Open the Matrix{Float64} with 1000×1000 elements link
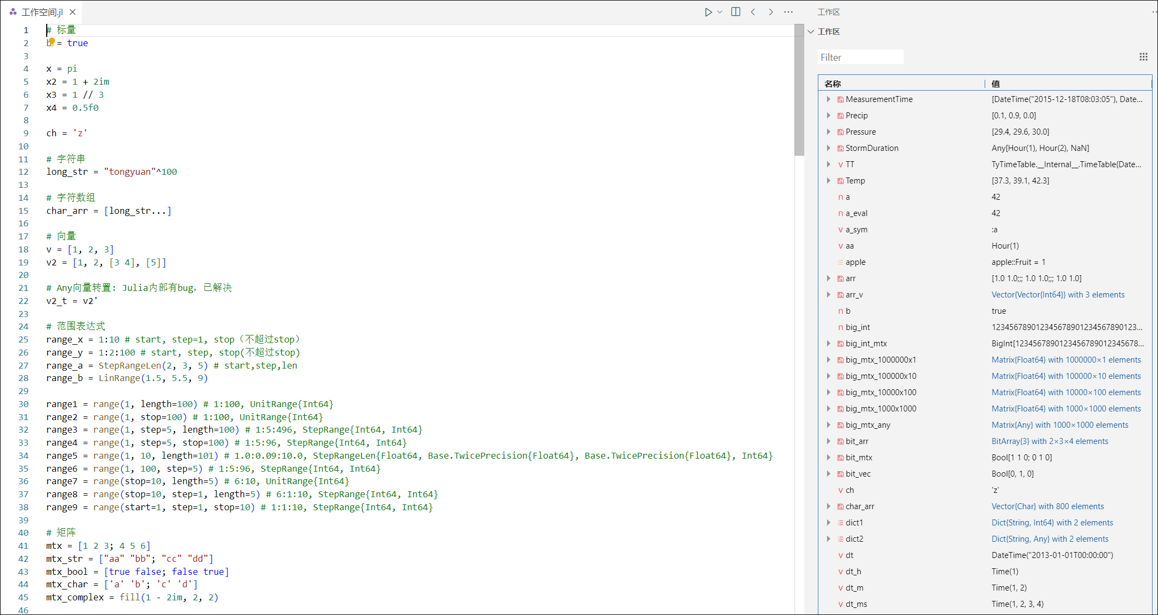 tap(1066, 409)
